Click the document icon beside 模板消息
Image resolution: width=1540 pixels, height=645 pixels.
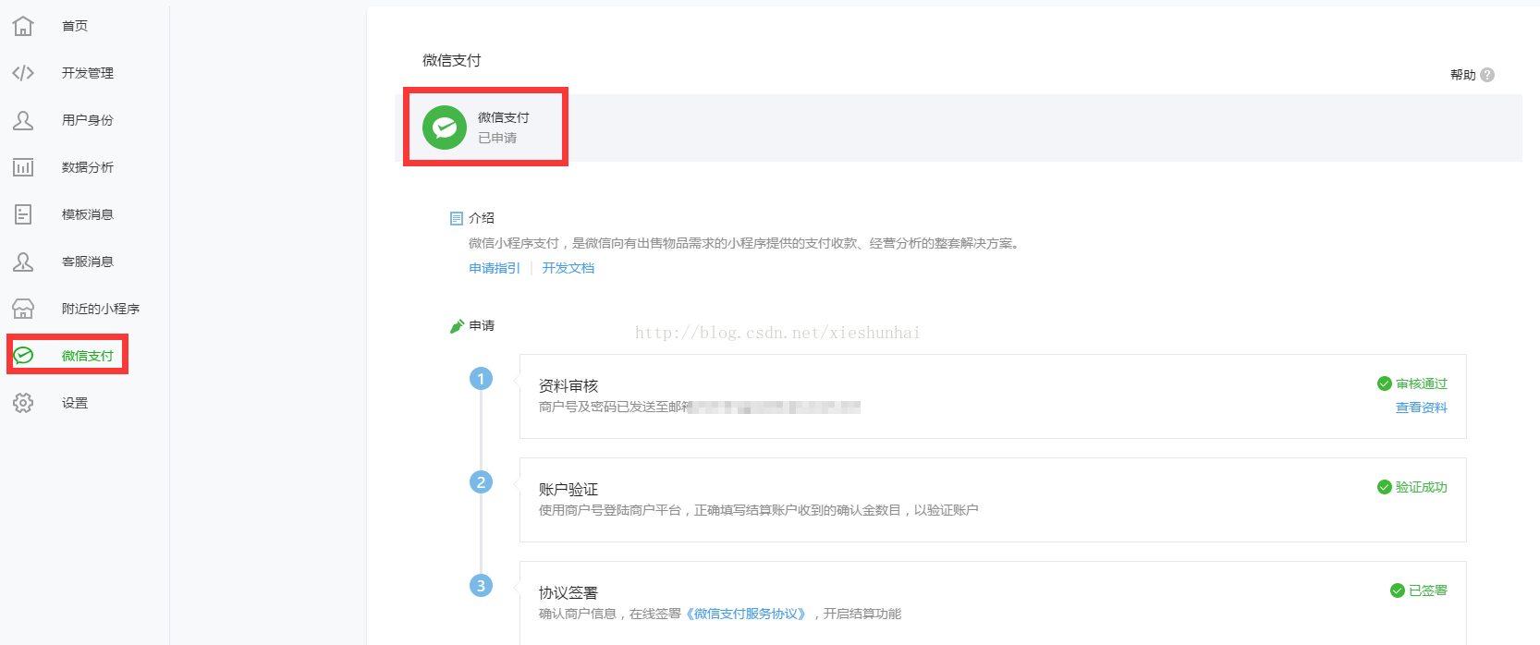tap(23, 214)
